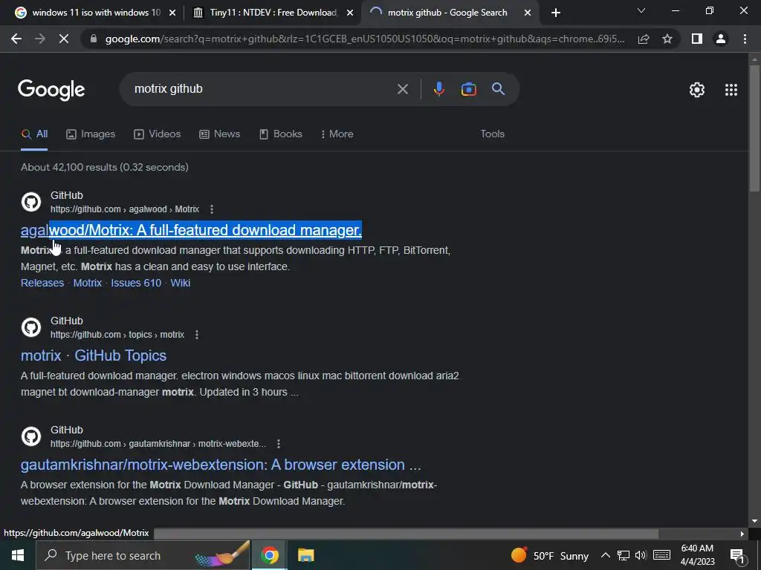Open the tab search dropdown
Screen dimensions: 761x570
pos(641,10)
